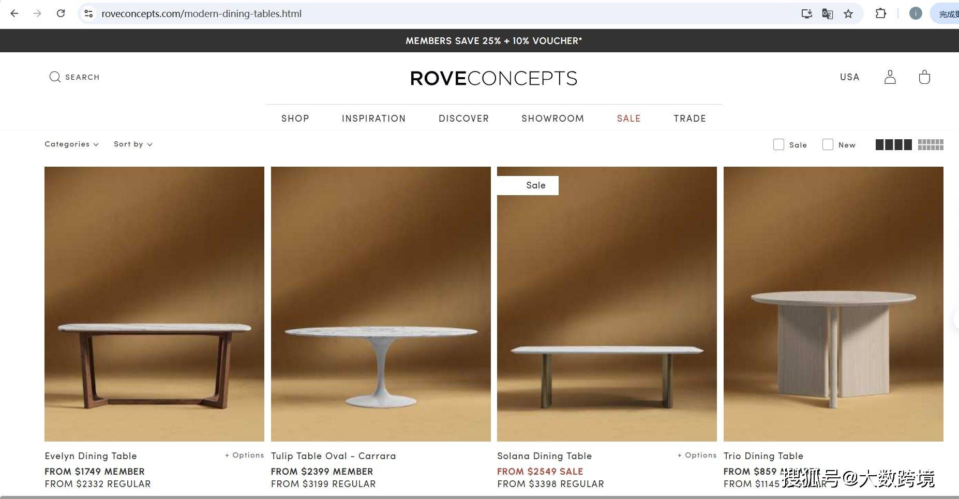Open browser extensions puzzle icon

880,14
